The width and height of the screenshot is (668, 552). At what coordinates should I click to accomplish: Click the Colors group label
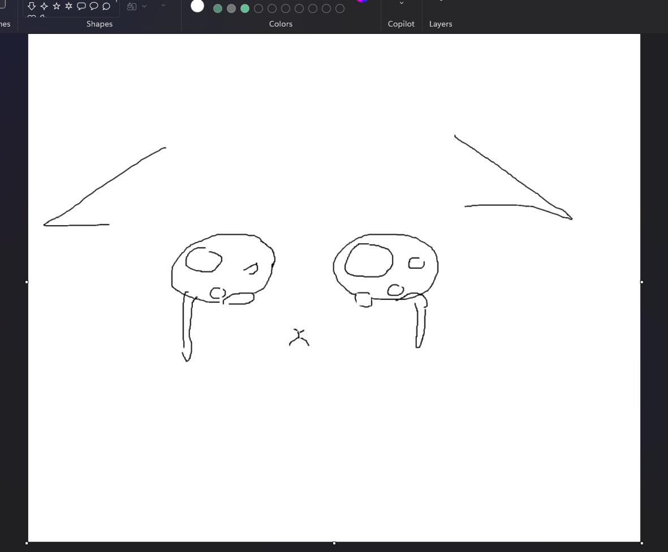[x=281, y=24]
